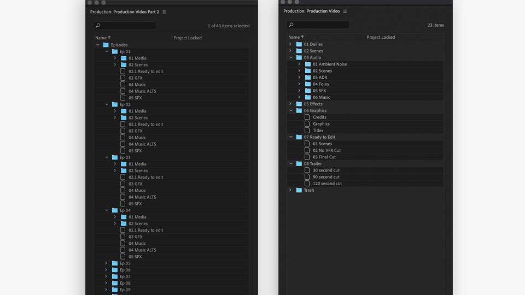The height and width of the screenshot is (295, 525).
Task: Select the '02.1 Ready to edit' row in Ep 04
Action: [171, 230]
